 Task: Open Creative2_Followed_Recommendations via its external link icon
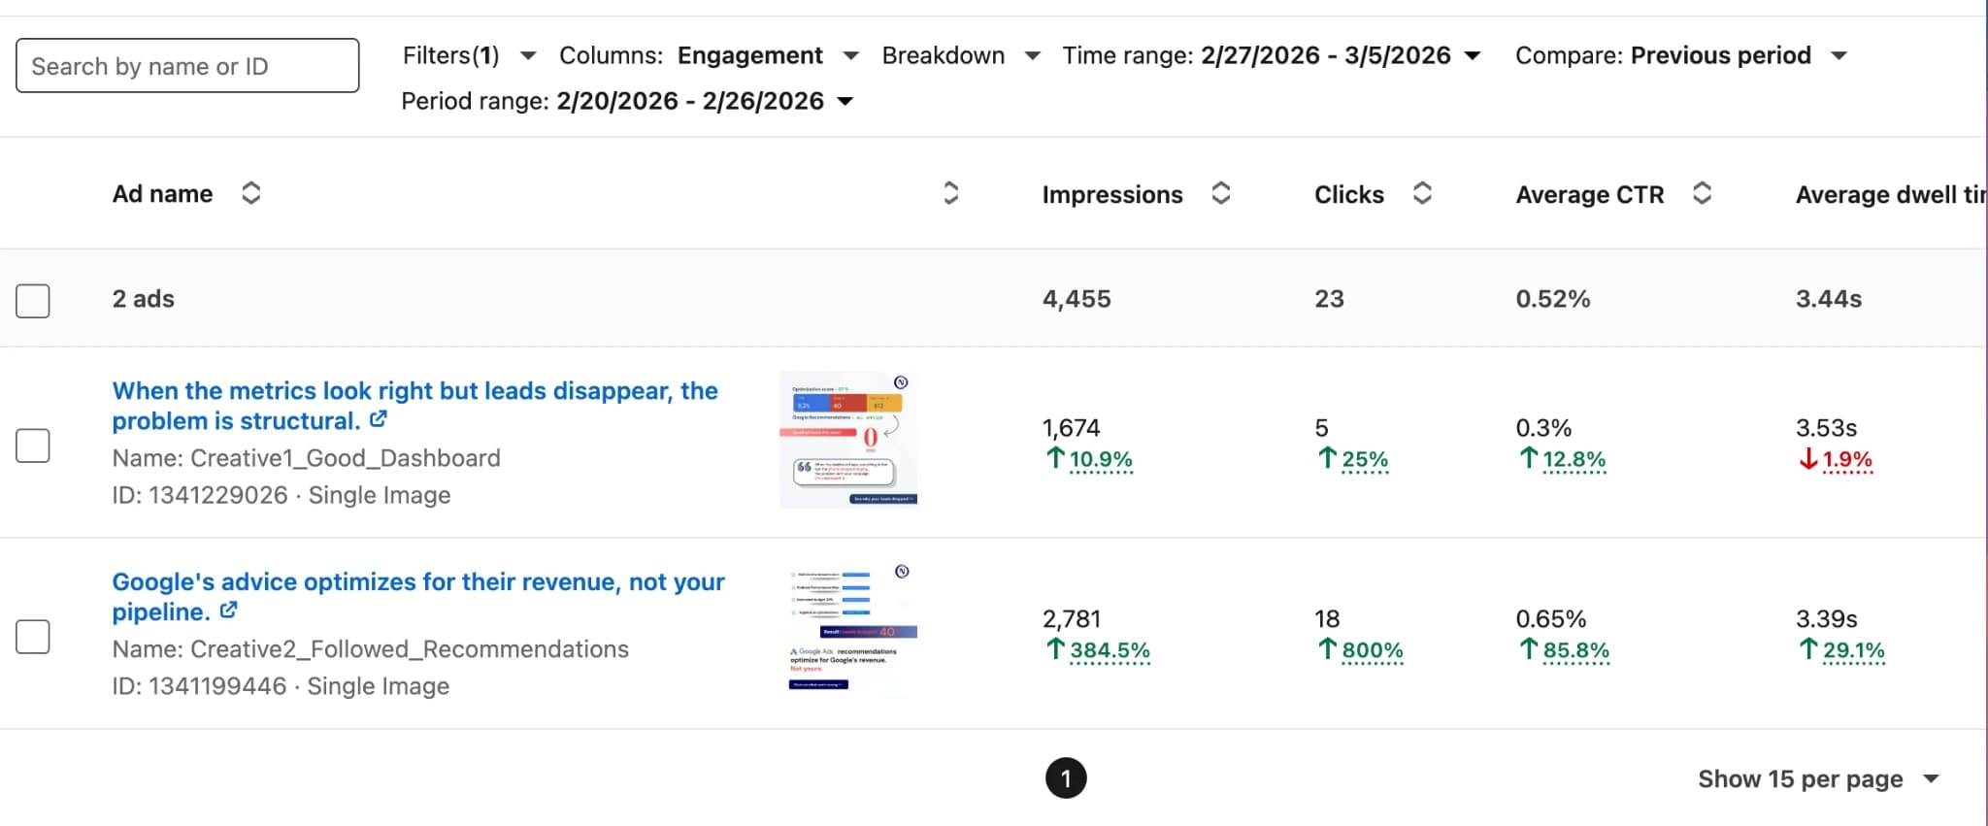pyautogui.click(x=229, y=611)
